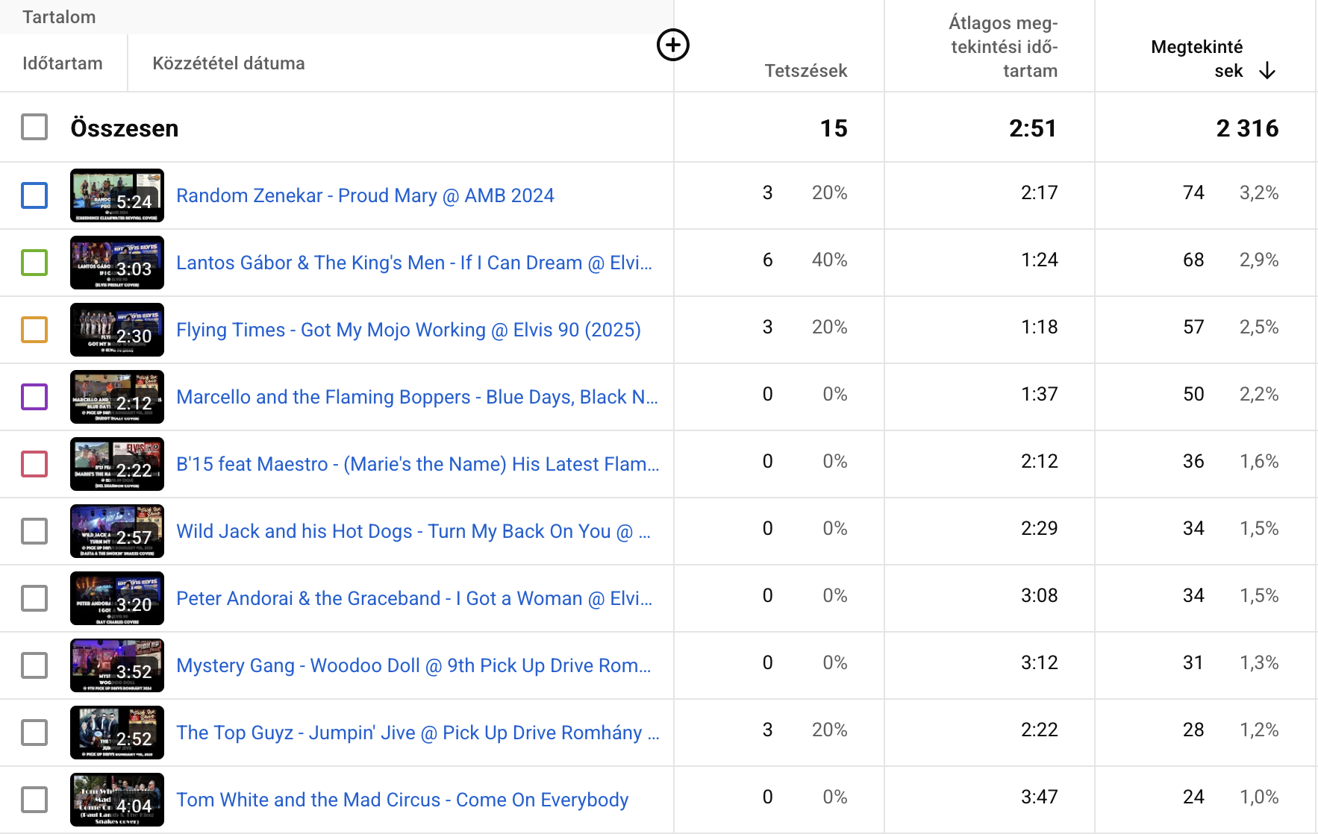
Task: Enable the red B'15 feat Maestro checkbox
Action: pos(34,464)
